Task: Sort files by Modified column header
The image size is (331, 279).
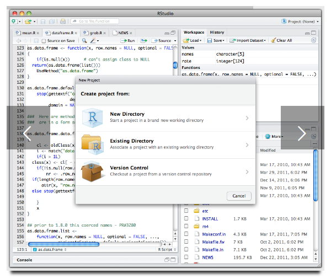Action: pos(268,151)
